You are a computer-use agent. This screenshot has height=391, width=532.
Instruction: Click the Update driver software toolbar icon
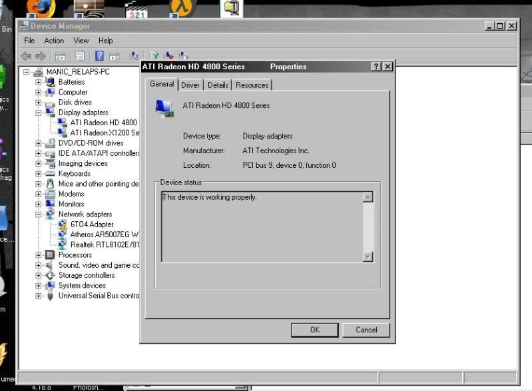tap(154, 55)
